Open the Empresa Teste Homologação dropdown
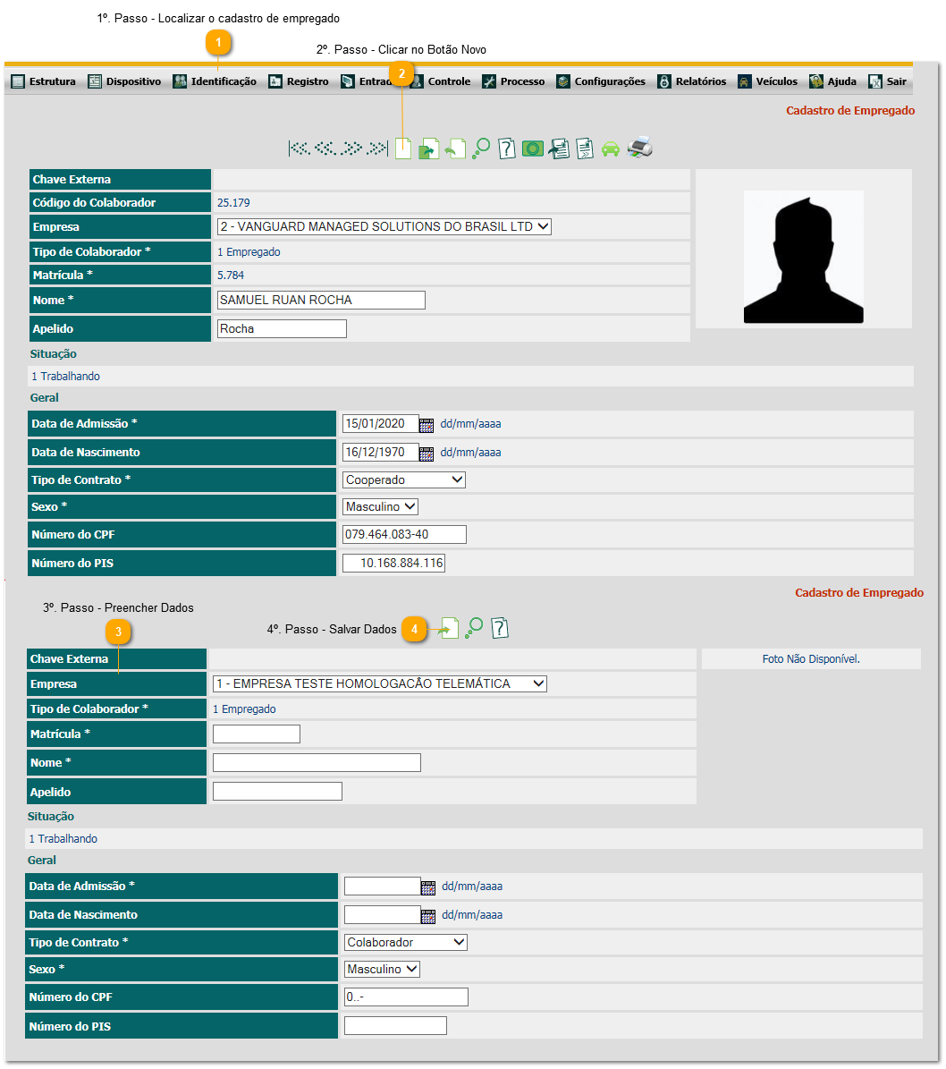The height and width of the screenshot is (1069, 946). pos(380,684)
